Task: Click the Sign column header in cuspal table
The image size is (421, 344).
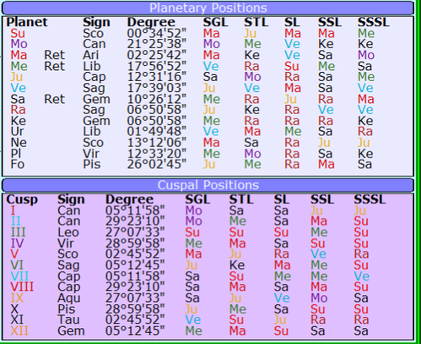Action: pos(71,199)
